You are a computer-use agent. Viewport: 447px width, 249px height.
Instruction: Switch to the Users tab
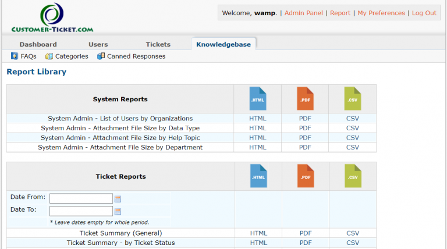coord(98,44)
